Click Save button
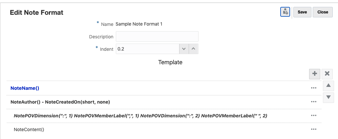This screenshot has width=338, height=139. pos(302,12)
